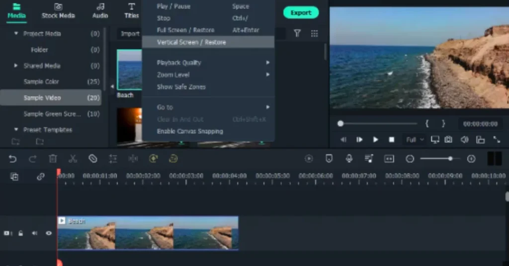Open the Full quality dropdown
This screenshot has height=266, width=509.
pyautogui.click(x=415, y=139)
